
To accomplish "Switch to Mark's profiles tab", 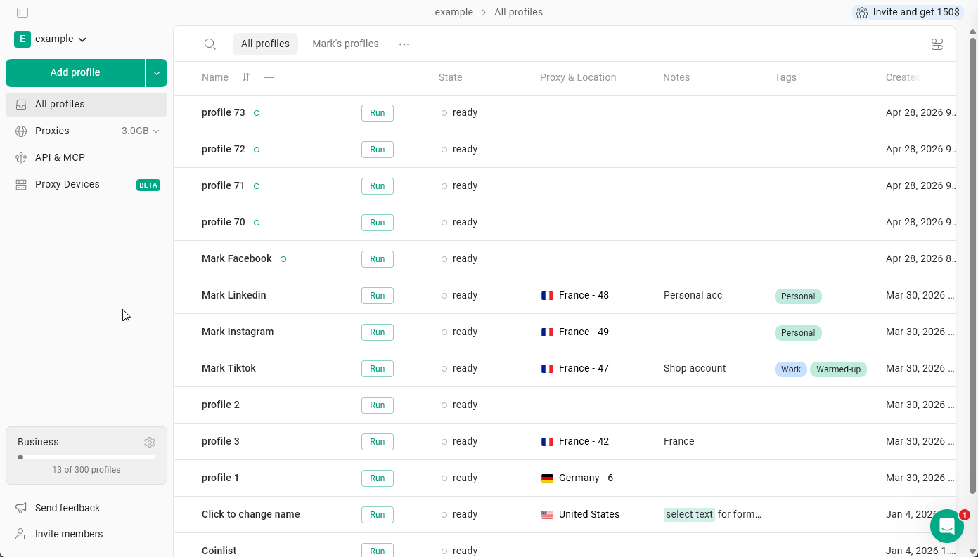I will pos(345,44).
